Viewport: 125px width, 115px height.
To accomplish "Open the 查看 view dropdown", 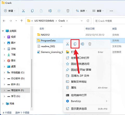I will [x=98, y=11].
